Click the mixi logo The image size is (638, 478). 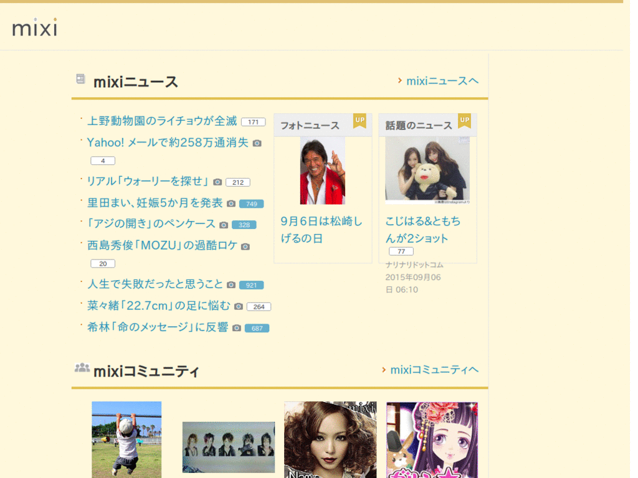[x=35, y=27]
